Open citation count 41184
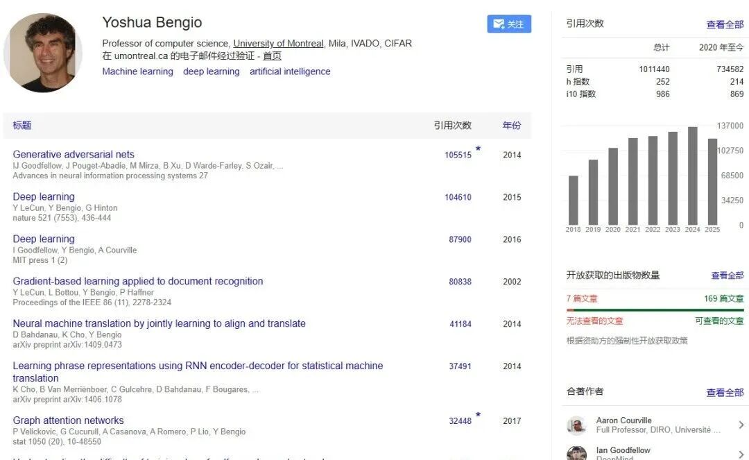749x460 pixels. (460, 324)
